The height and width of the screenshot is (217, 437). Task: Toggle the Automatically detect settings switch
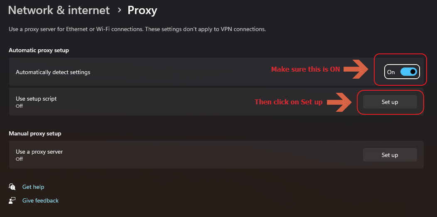[408, 72]
